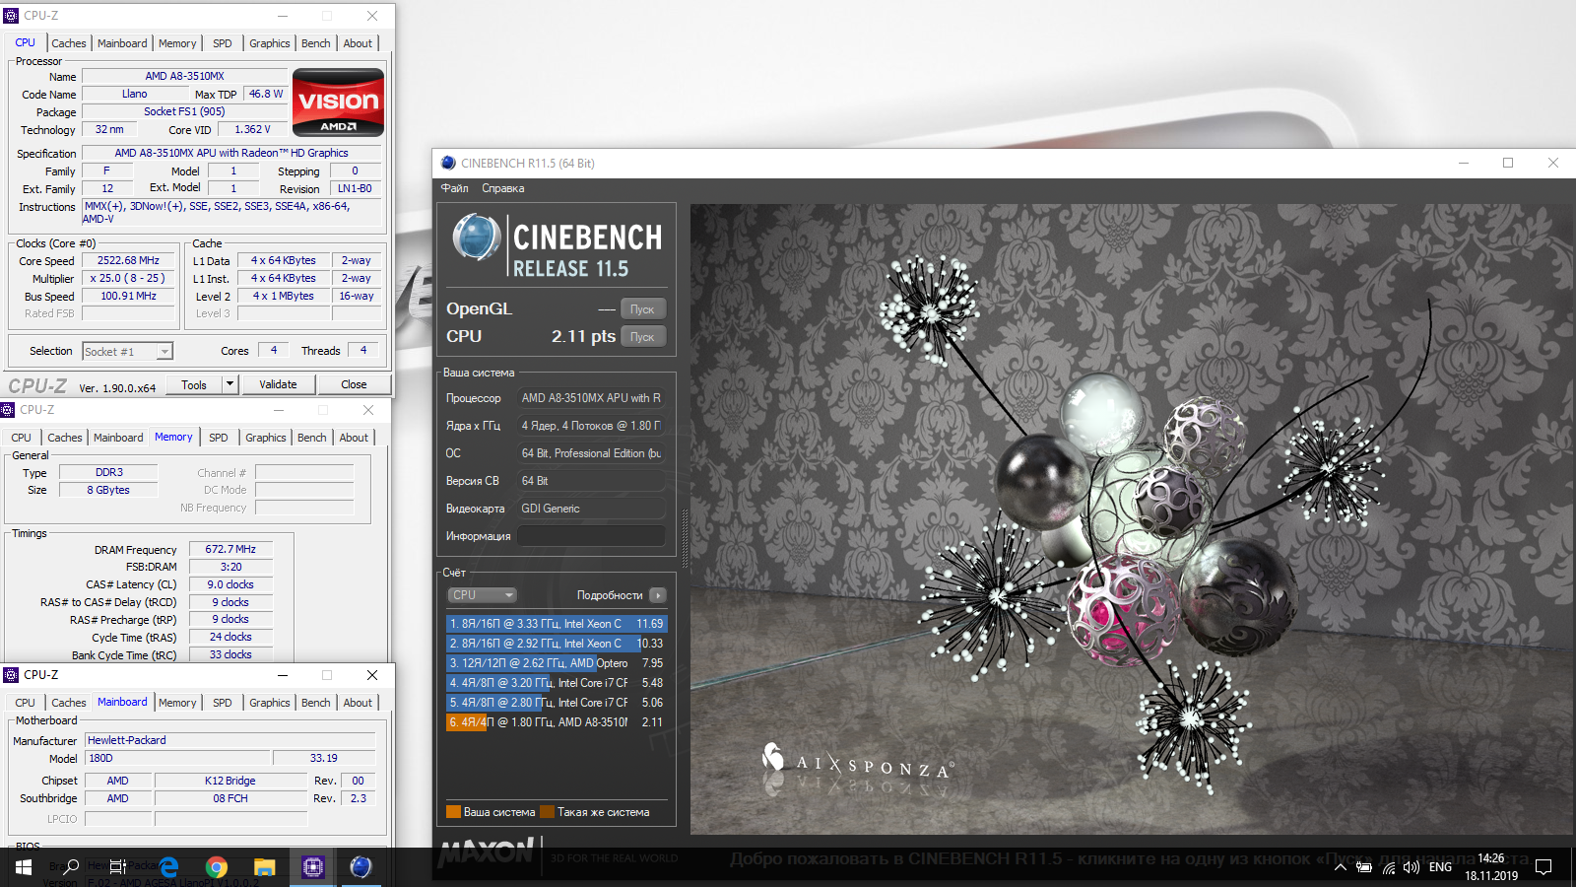Select ranking row 1 Intel Xeon 11.69
The width and height of the screenshot is (1576, 887).
(x=557, y=624)
